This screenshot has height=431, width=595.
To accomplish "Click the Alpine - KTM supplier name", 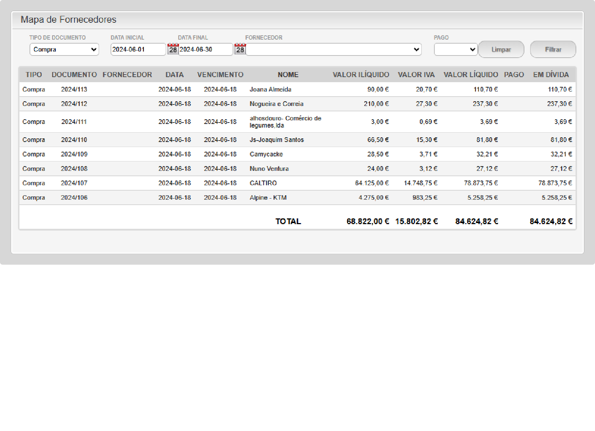I will 268,197.
